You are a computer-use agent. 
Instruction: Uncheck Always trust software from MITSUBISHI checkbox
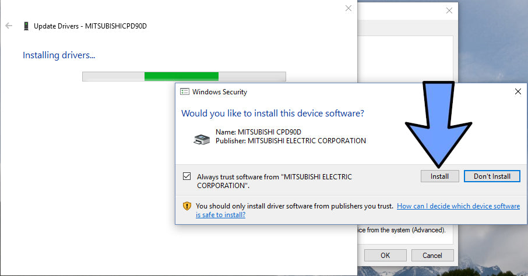(187, 176)
